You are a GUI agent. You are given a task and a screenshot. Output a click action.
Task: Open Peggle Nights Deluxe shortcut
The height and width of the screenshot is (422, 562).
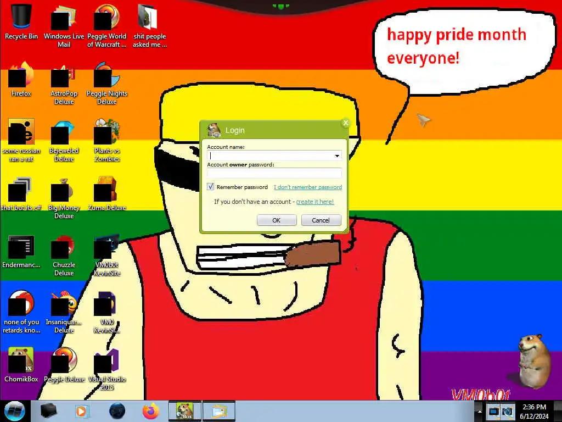point(106,84)
